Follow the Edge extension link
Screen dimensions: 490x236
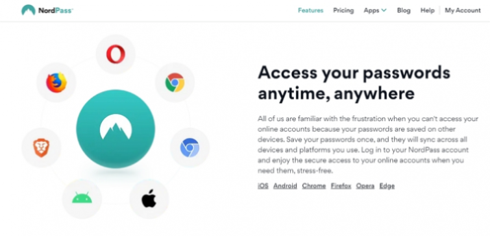[387, 186]
